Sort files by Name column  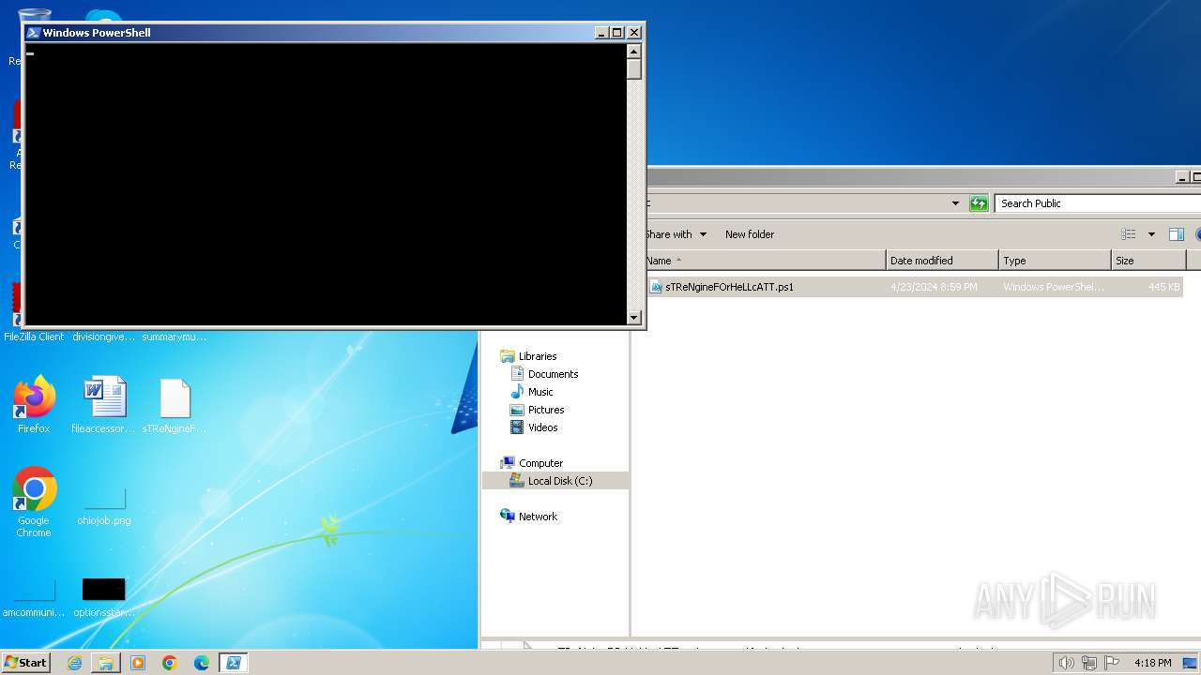(x=765, y=261)
